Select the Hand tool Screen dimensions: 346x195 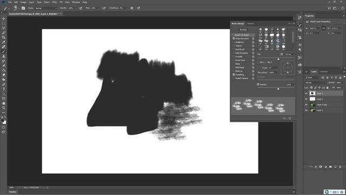point(4,103)
